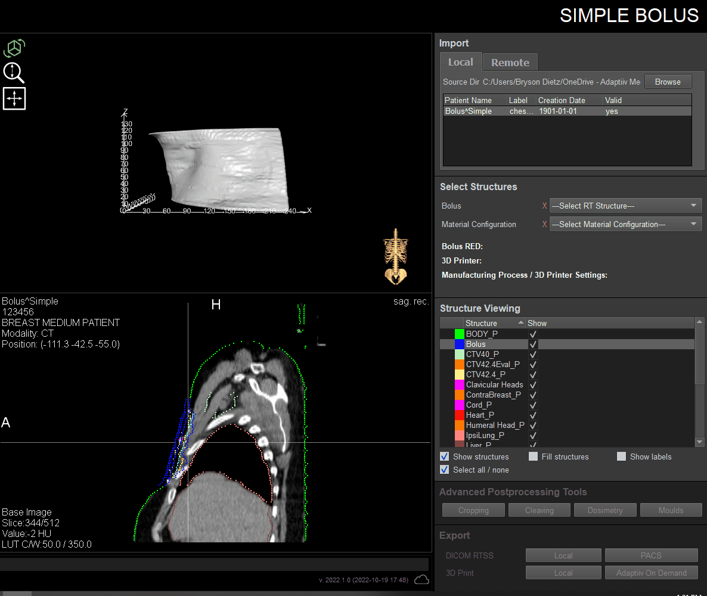
Task: Click the Source Dir path field
Action: pyautogui.click(x=562, y=82)
